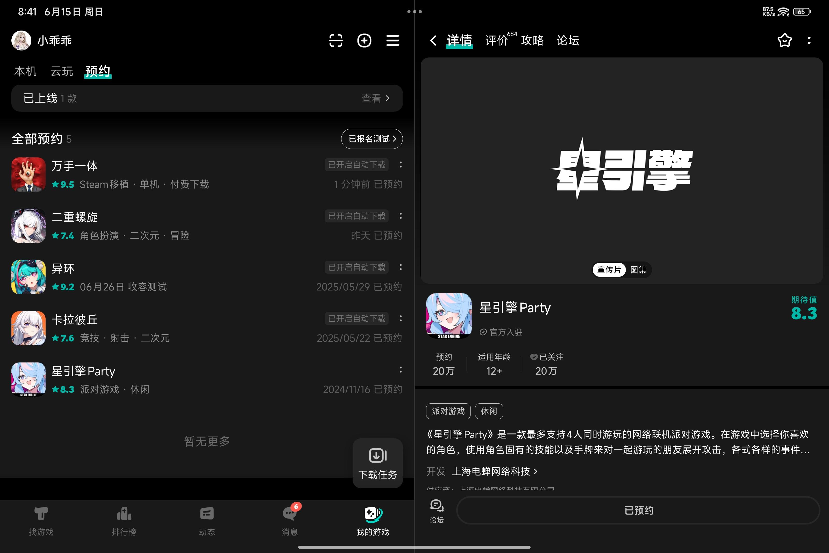Image resolution: width=829 pixels, height=553 pixels.
Task: Tap the 适用年龄 12+ info
Action: tap(494, 363)
